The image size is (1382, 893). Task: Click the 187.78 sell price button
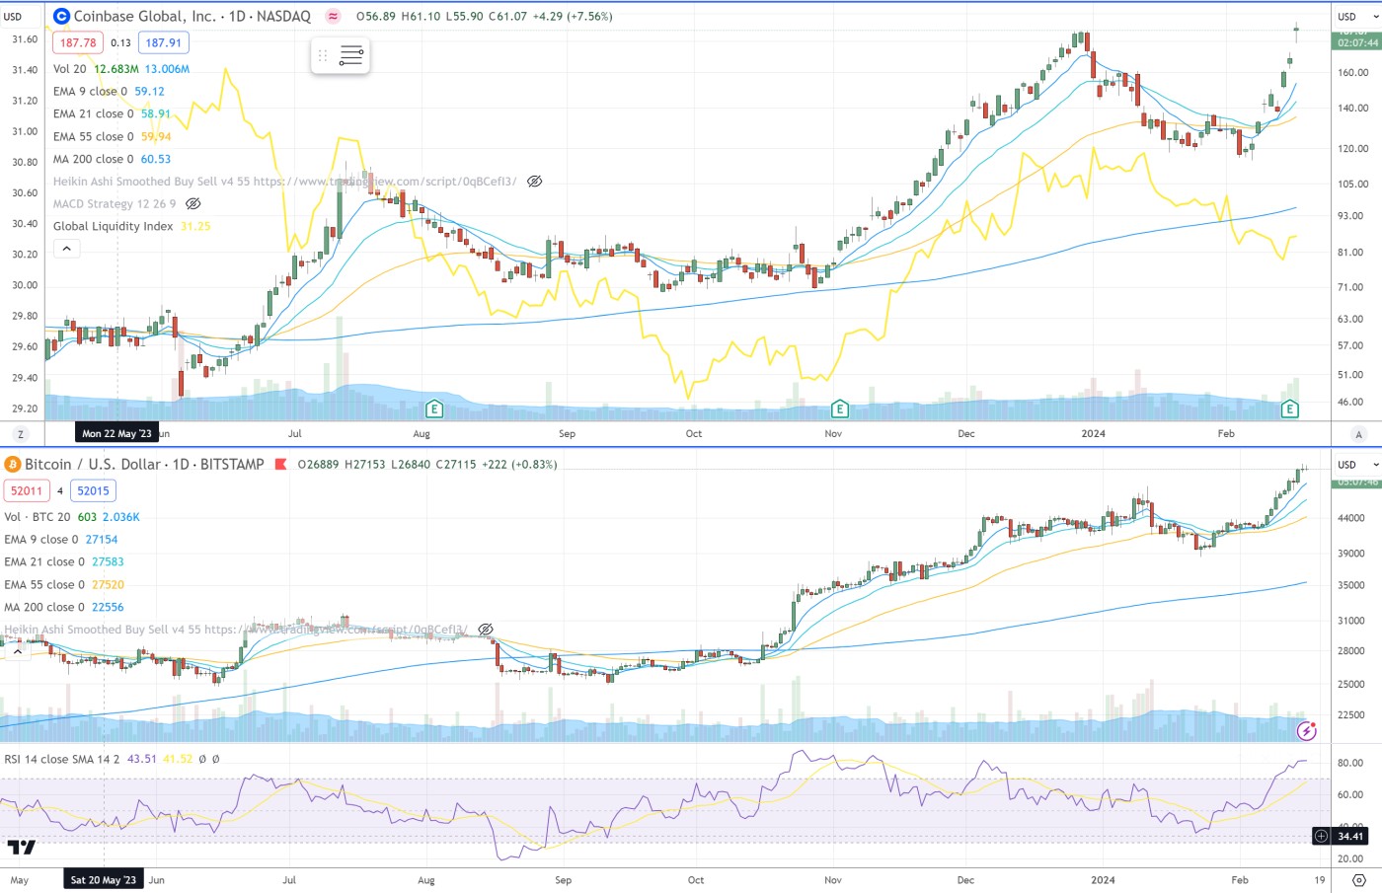click(78, 42)
